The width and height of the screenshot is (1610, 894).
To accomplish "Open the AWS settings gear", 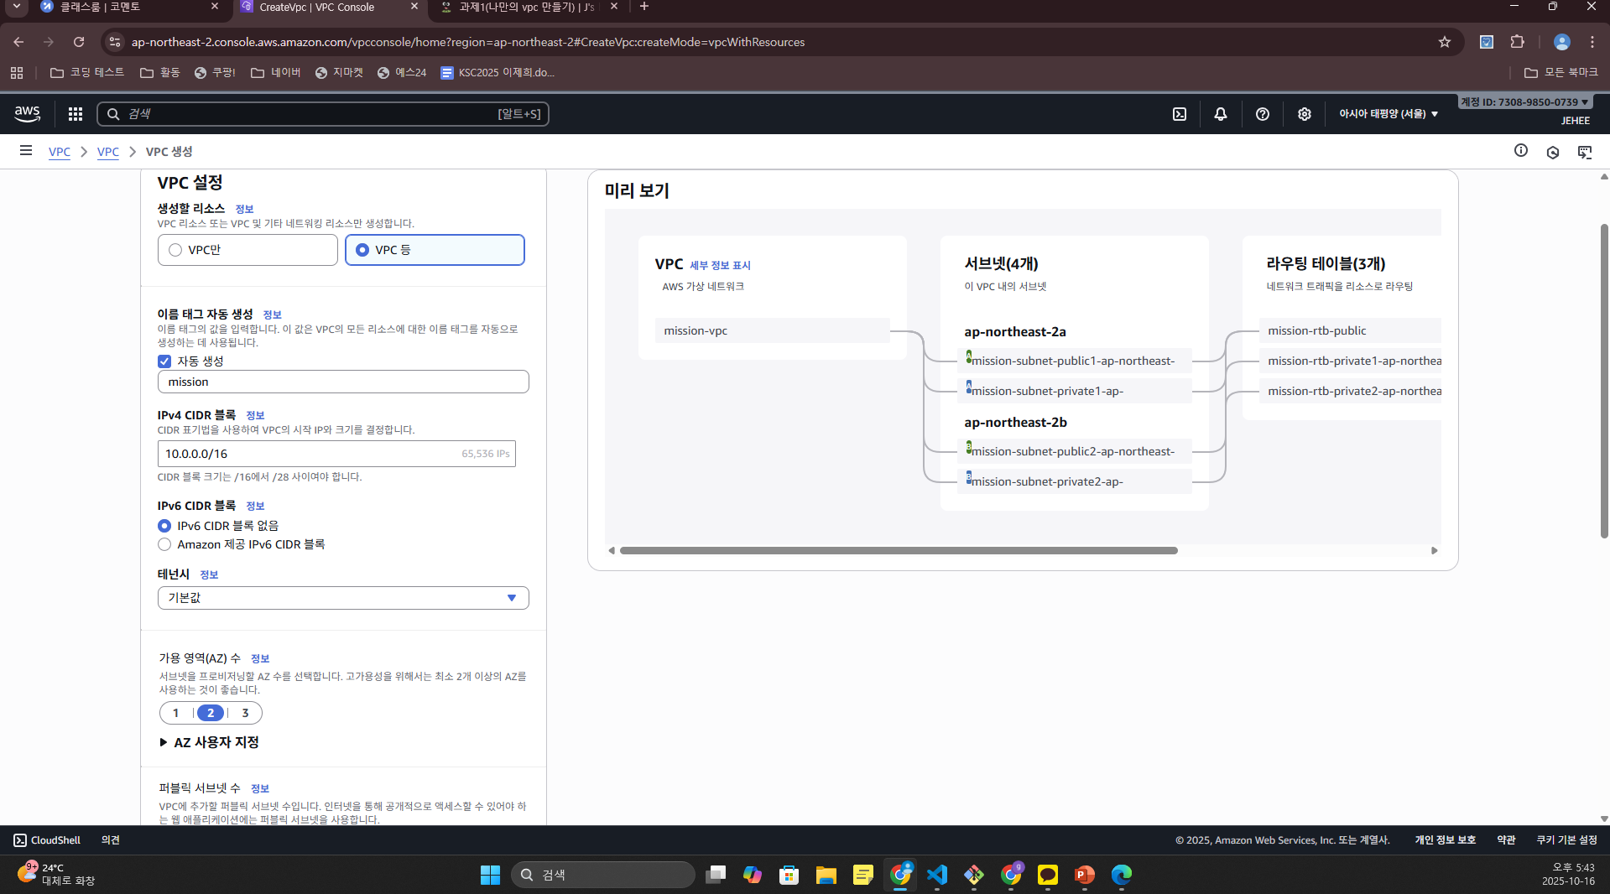I will tap(1304, 114).
